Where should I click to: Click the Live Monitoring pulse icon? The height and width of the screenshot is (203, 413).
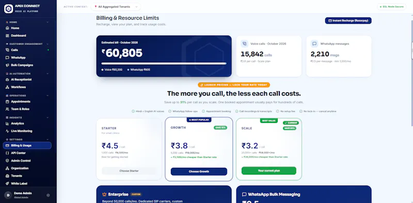click(x=7, y=131)
